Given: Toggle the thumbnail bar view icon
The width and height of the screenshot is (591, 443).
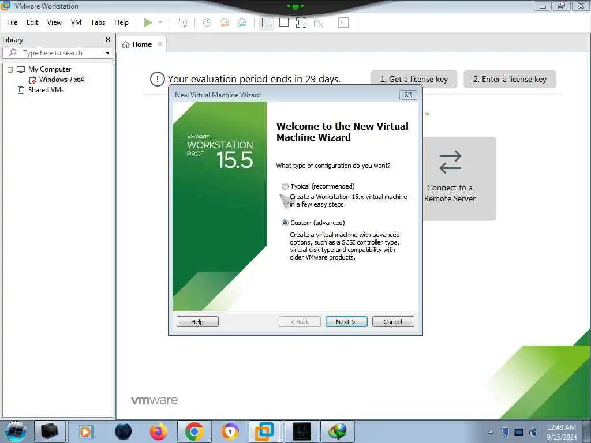Looking at the screenshot, I should coord(284,22).
